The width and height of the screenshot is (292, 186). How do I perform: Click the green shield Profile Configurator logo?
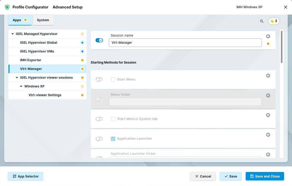(x=7, y=7)
